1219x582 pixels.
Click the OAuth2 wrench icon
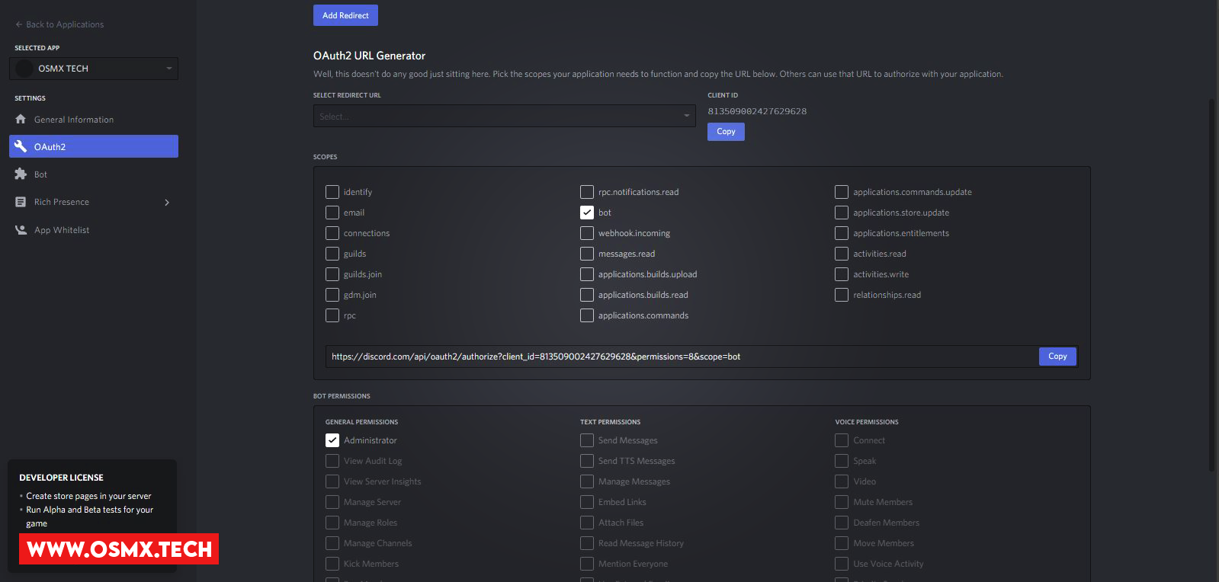[21, 146]
